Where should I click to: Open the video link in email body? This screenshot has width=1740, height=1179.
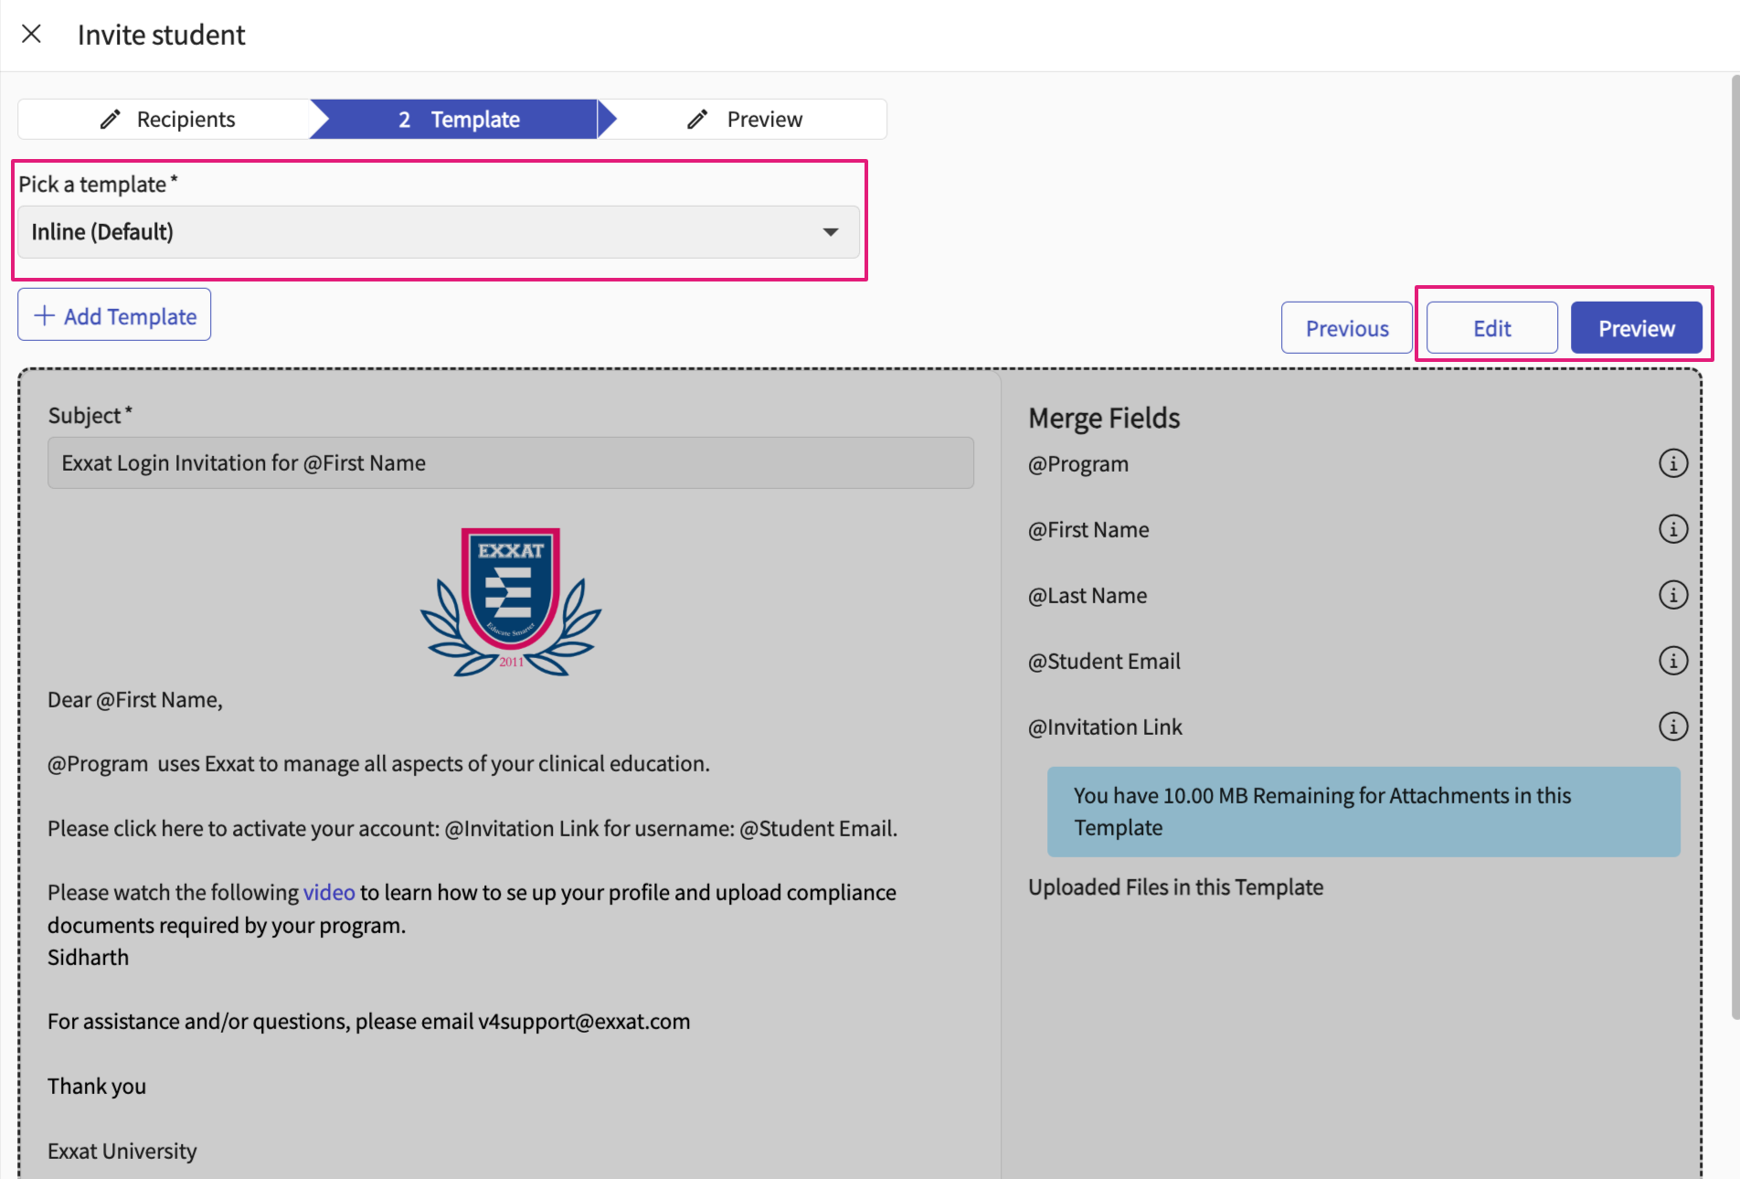[329, 893]
